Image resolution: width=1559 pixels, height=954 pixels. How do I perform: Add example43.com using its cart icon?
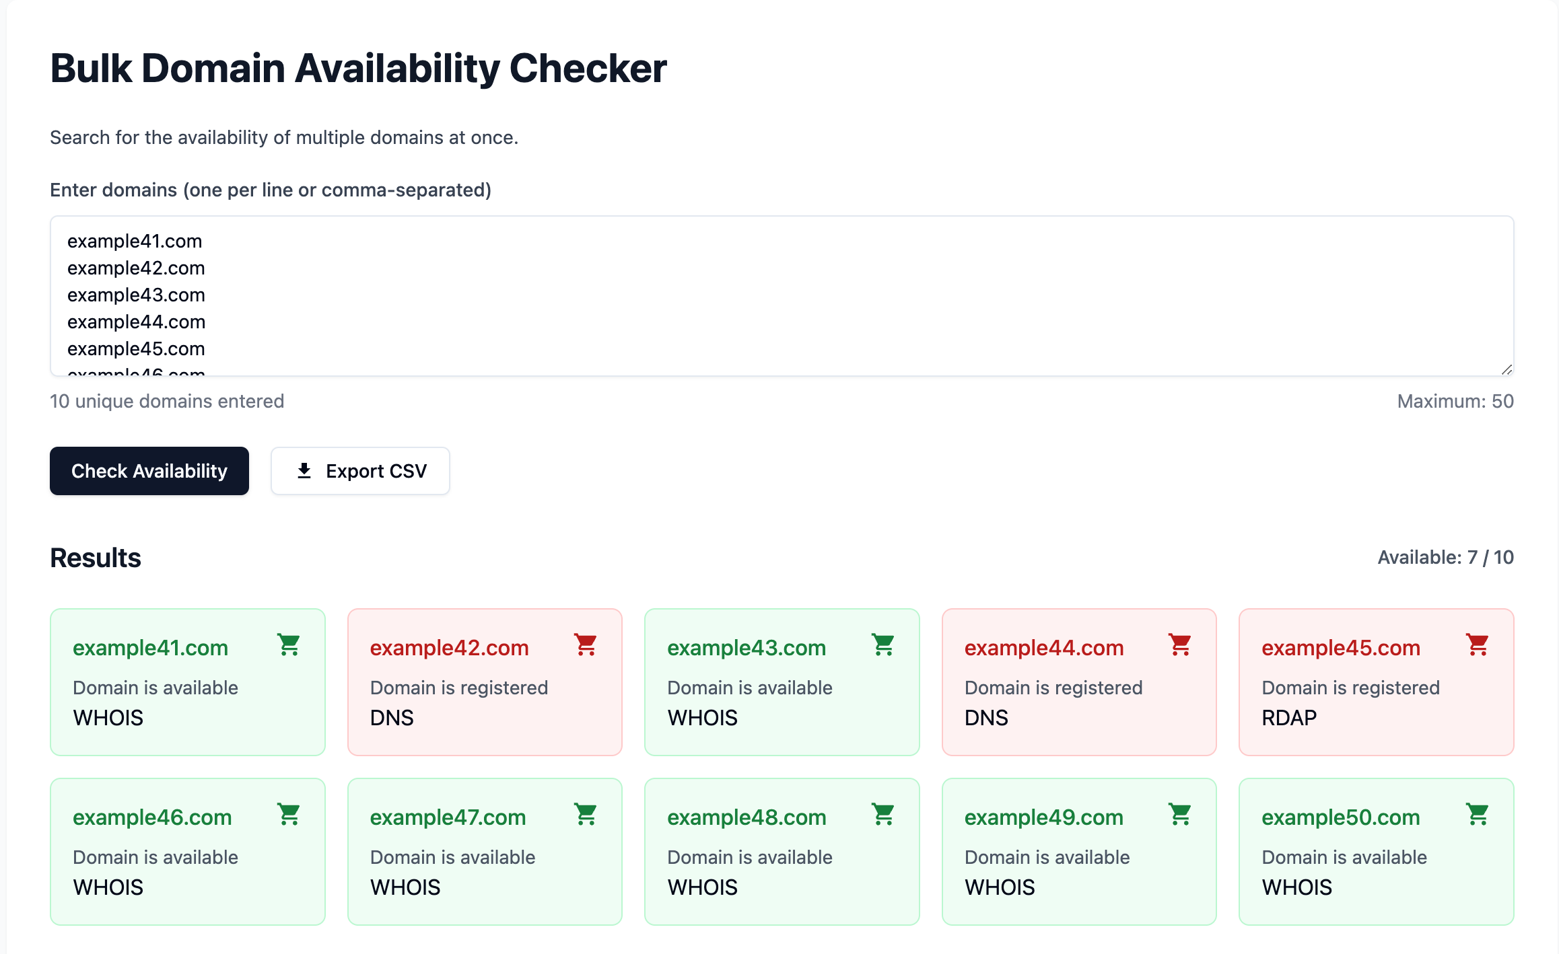tap(882, 645)
